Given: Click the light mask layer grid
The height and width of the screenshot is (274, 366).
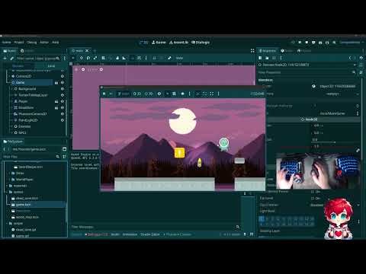Looking at the screenshot, I should [x=287, y=221].
